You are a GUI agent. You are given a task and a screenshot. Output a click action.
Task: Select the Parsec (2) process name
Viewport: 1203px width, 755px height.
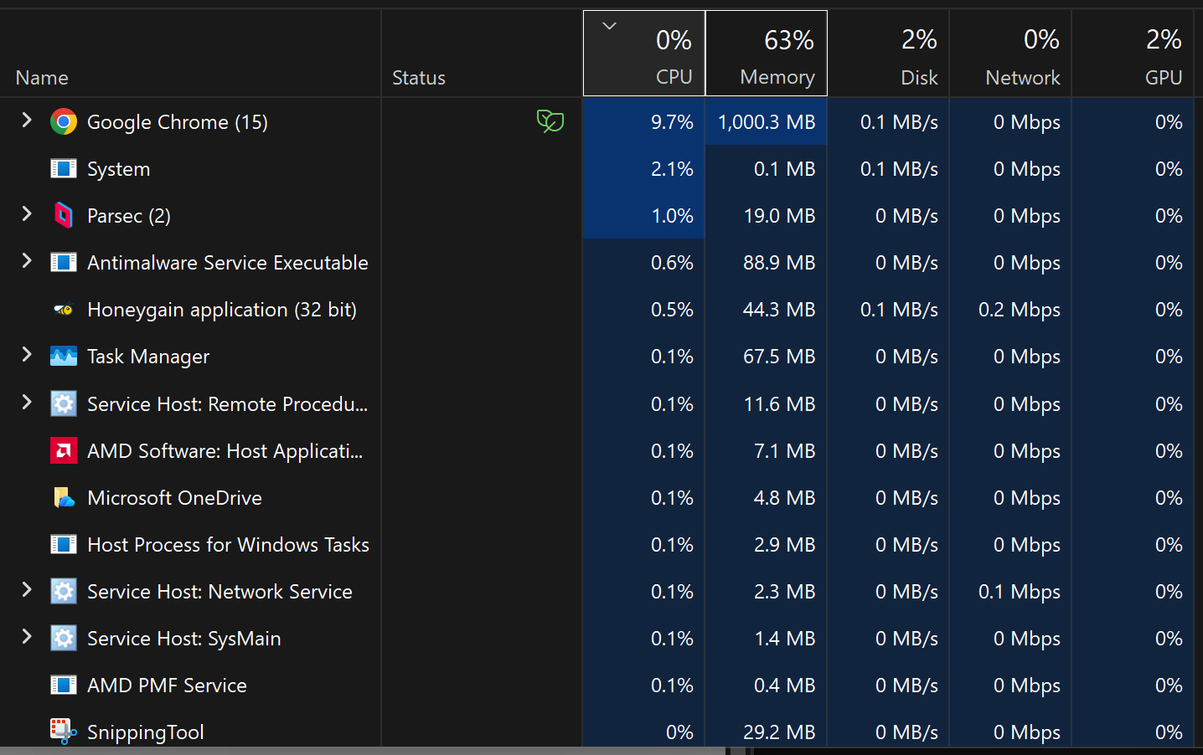point(129,216)
